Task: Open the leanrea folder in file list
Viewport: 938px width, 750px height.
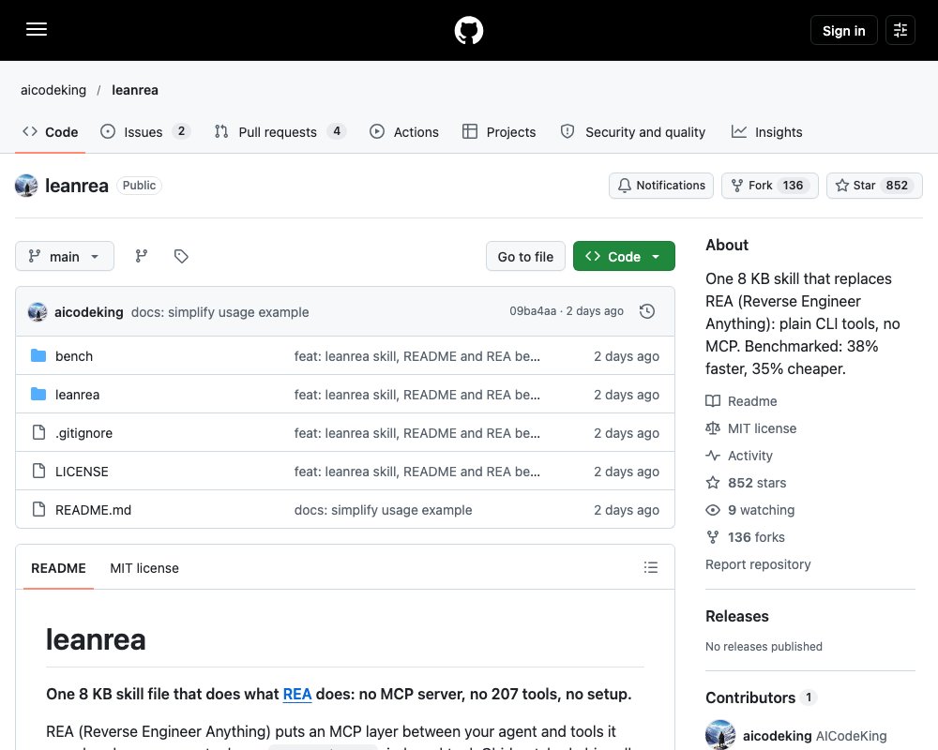Action: (x=77, y=395)
